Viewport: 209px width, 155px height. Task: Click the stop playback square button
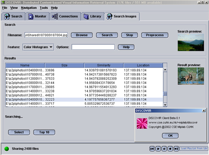tap(170, 149)
